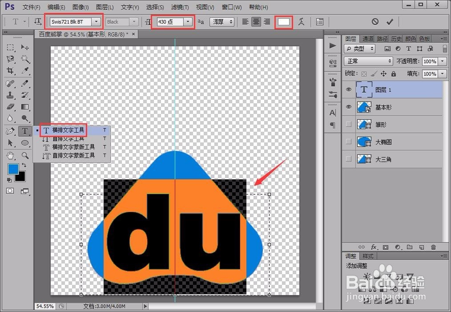This screenshot has height=312, width=451.
Task: Select the Gradient tool
Action: [25, 107]
